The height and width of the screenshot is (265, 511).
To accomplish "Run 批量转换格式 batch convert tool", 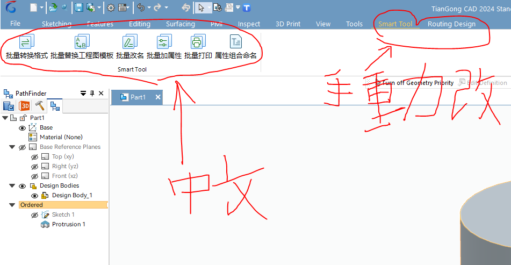I will click(27, 47).
